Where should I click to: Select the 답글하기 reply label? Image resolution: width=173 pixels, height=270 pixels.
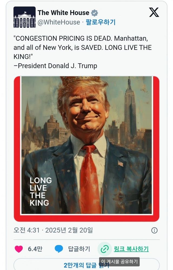pos(79,249)
